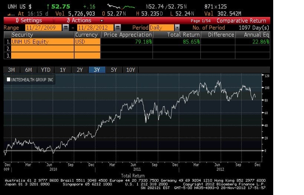Click the USD currency cell
The height and width of the screenshot is (195, 304).
(87, 42)
